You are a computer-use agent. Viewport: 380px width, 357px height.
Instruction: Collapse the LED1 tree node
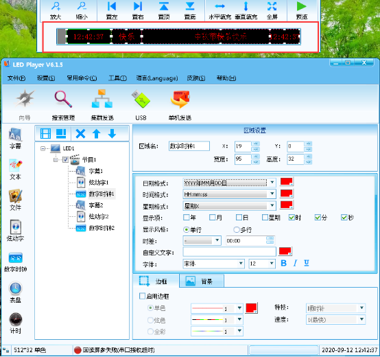pos(43,148)
